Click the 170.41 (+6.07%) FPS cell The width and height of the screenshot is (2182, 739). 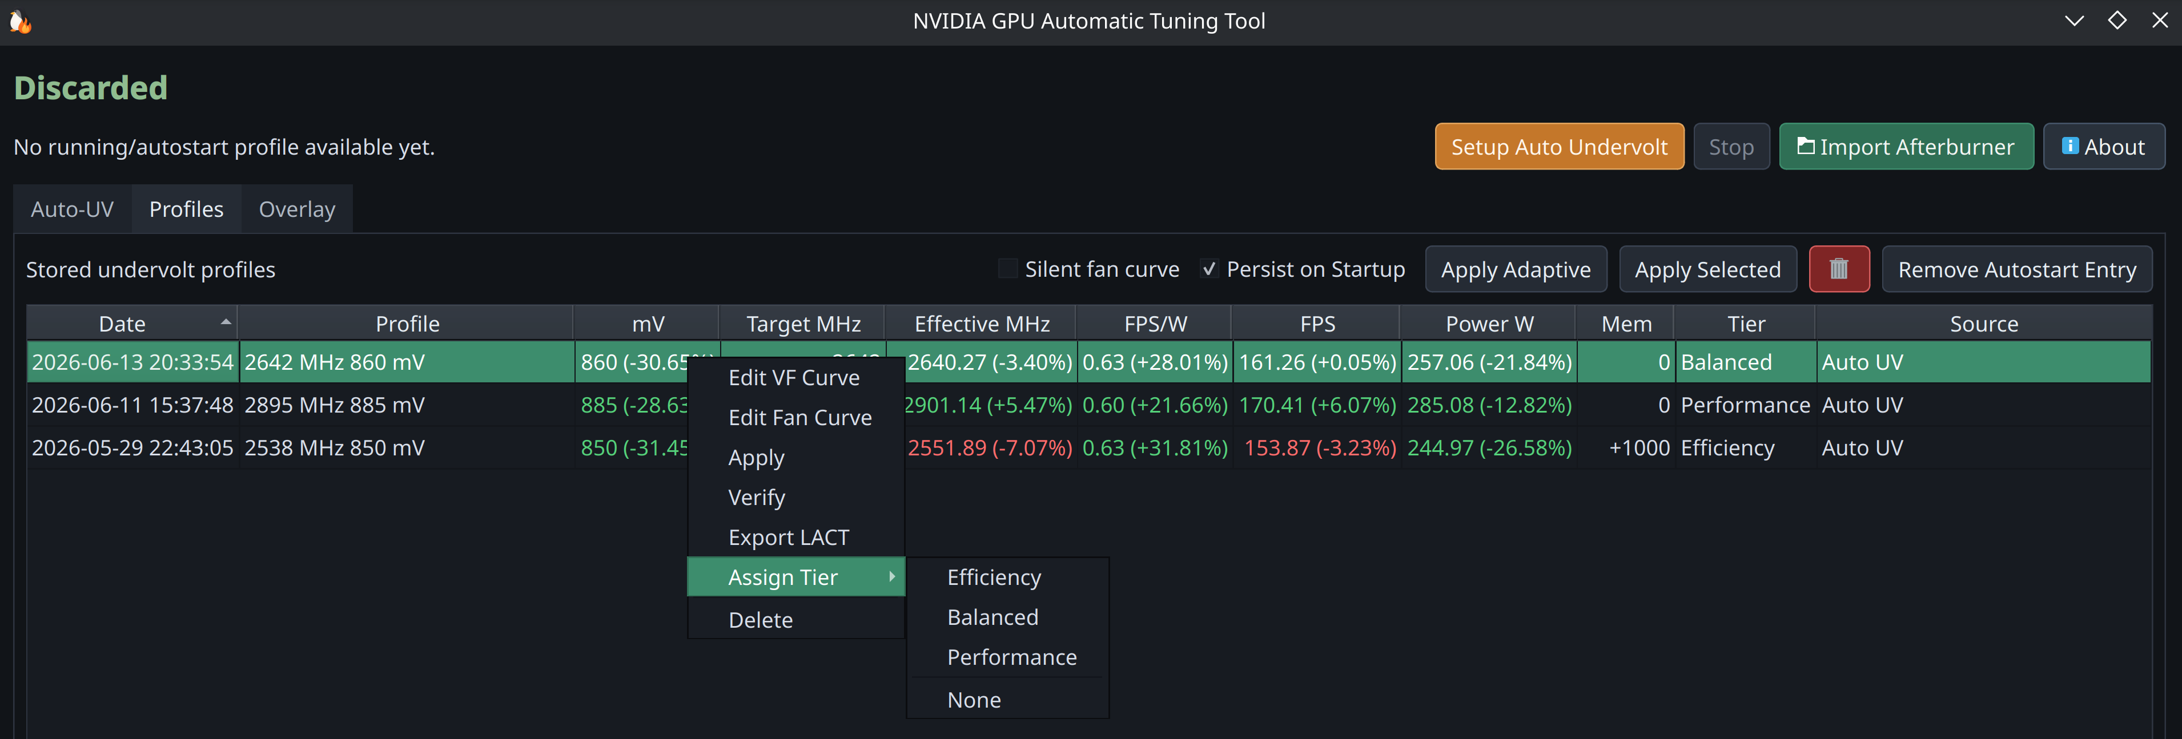[1317, 405]
